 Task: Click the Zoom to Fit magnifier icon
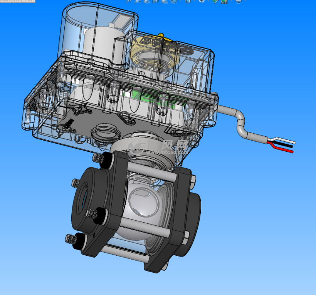pos(128,1)
